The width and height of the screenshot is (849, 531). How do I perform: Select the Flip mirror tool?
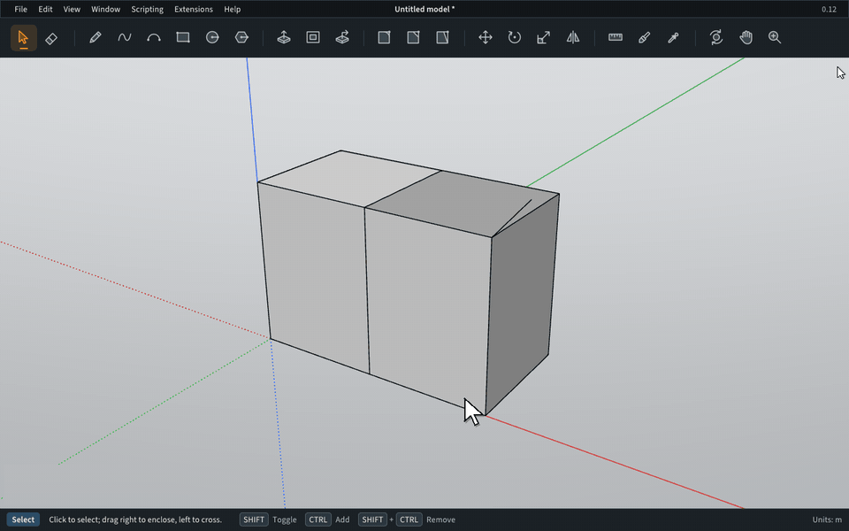(x=573, y=37)
